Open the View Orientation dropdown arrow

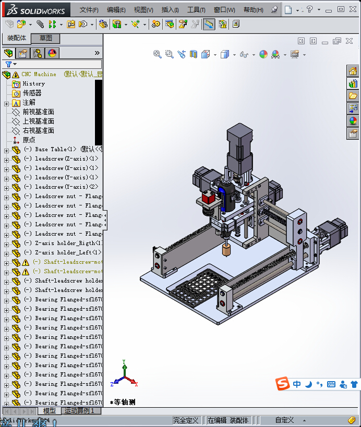[215, 55]
